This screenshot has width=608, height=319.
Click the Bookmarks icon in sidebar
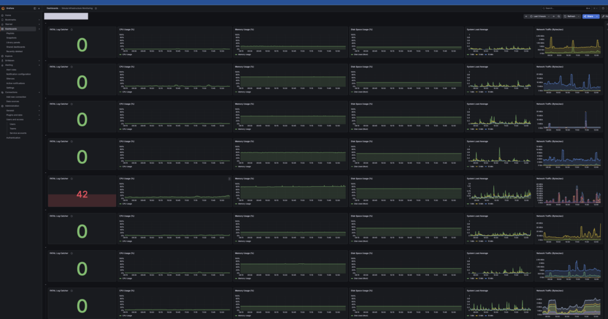(2, 20)
